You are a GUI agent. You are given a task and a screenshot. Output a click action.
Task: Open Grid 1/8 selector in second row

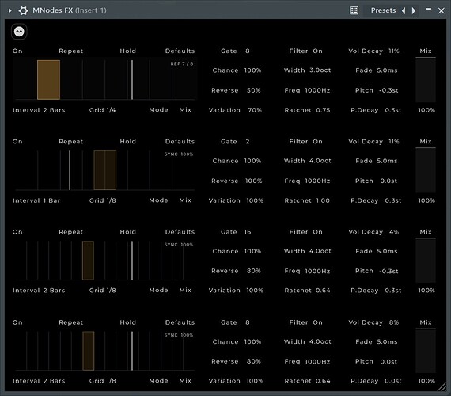click(102, 200)
